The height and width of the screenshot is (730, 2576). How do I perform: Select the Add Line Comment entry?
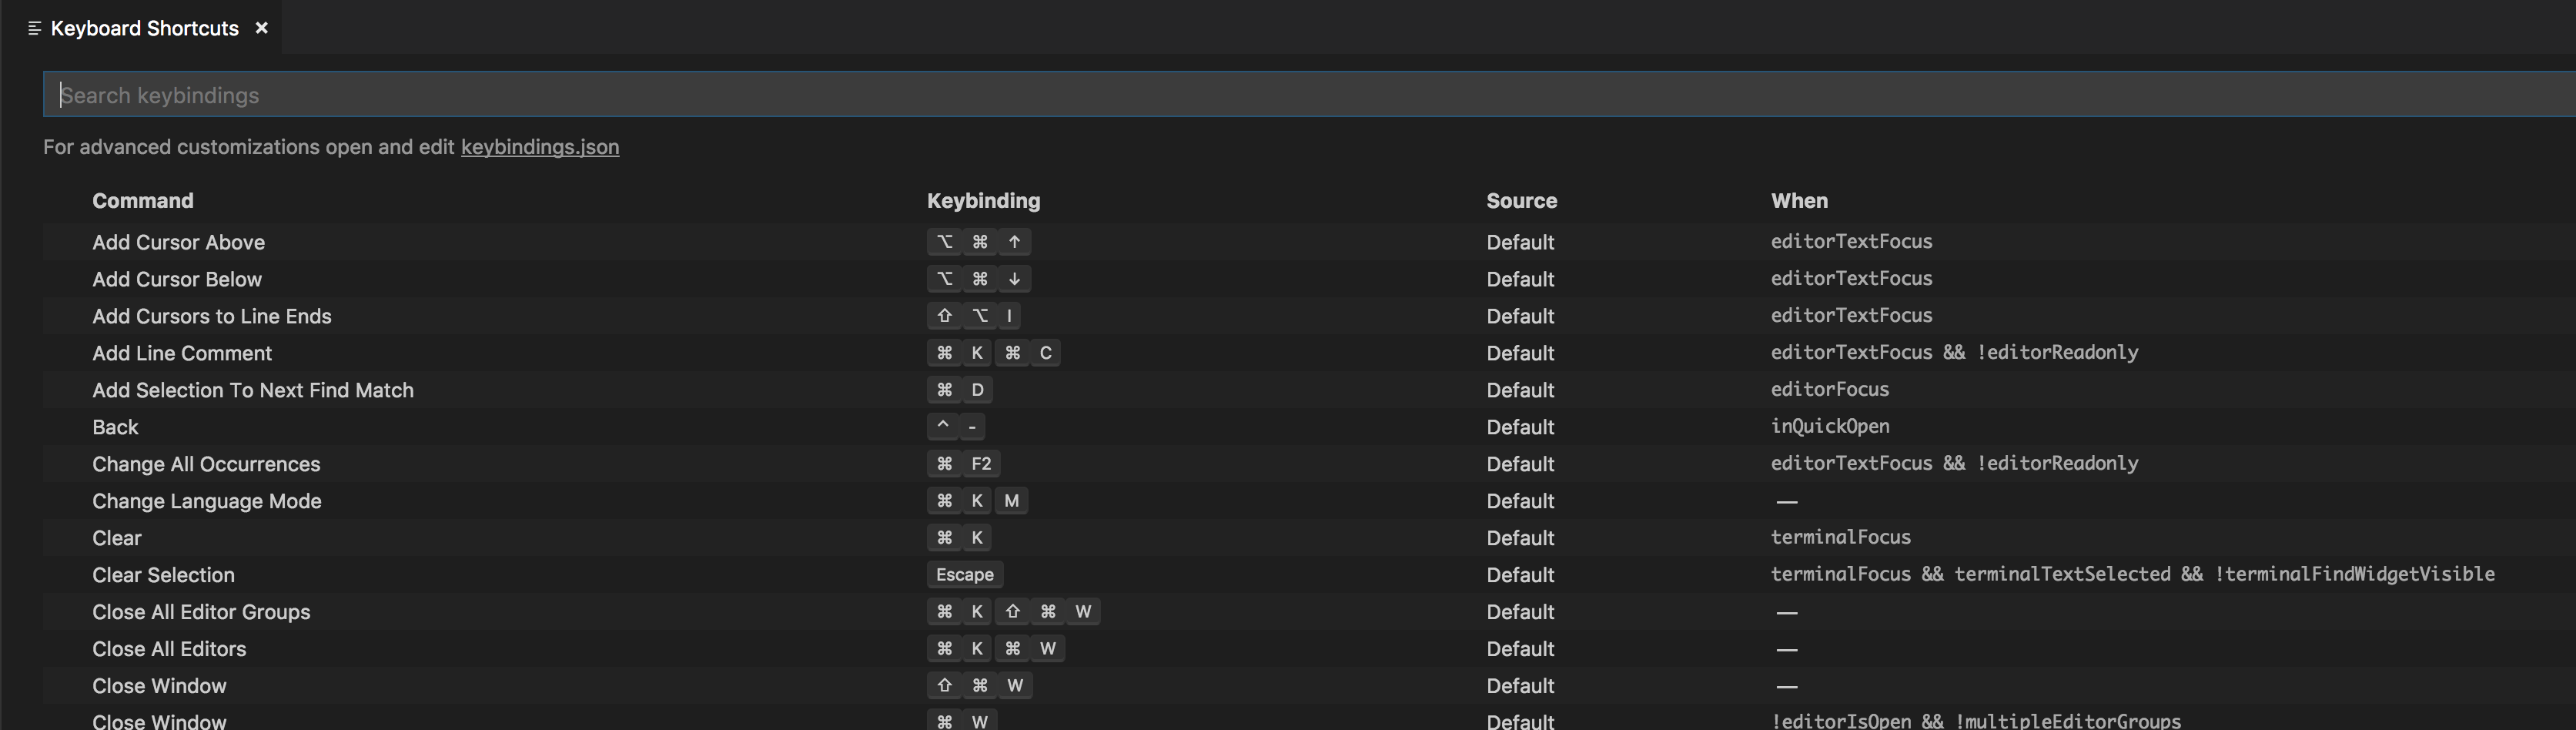point(182,353)
